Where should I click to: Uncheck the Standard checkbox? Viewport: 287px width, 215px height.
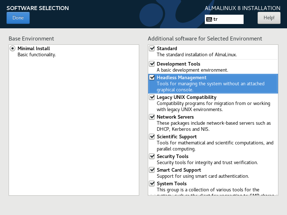[x=152, y=48]
